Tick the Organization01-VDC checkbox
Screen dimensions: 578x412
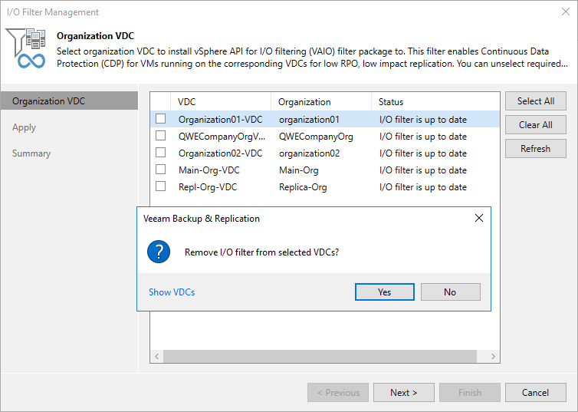pyautogui.click(x=160, y=119)
